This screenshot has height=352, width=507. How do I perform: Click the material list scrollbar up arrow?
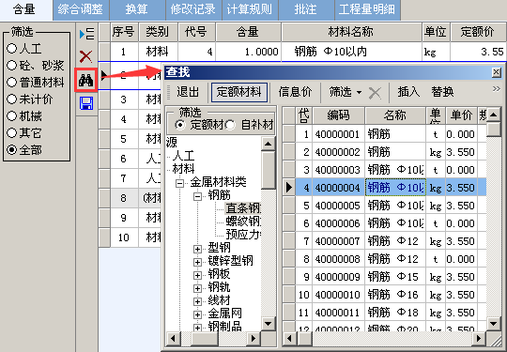tap(494, 115)
